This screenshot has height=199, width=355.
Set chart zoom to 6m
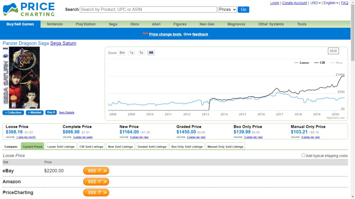click(122, 53)
